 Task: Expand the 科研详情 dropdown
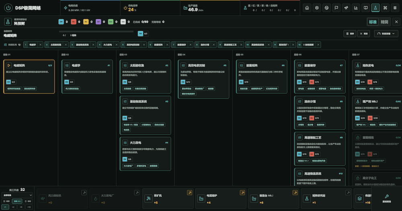[x=386, y=34]
